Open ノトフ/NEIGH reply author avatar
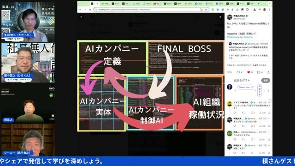The image size is (295, 166). tap(230, 104)
